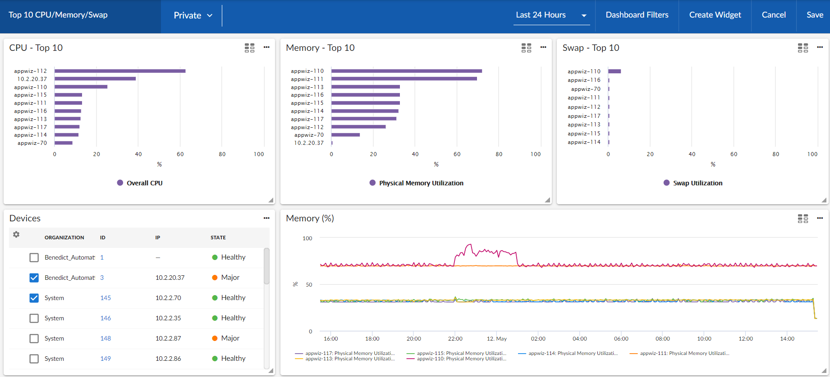830x377 pixels.
Task: Open Dashboard Filters
Action: pyautogui.click(x=637, y=15)
